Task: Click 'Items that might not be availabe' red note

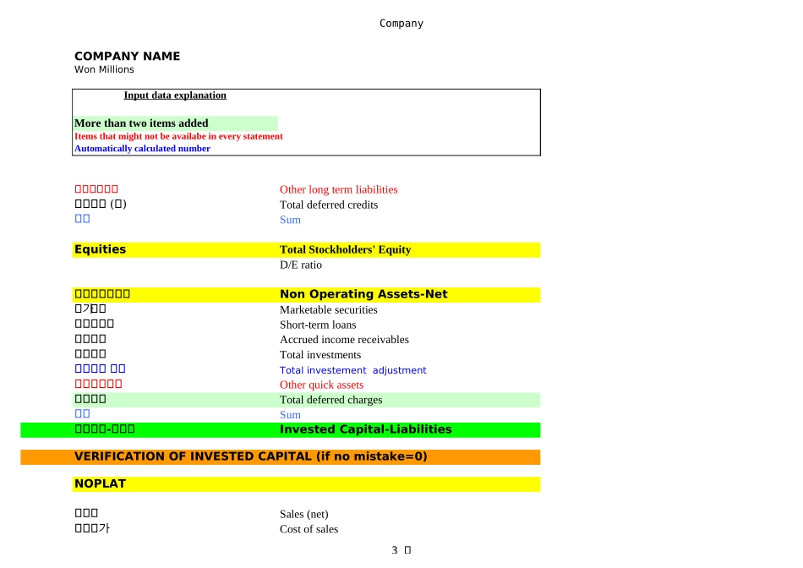Action: click(178, 136)
